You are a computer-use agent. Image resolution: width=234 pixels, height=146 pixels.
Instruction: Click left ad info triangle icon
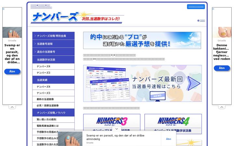pos(4,9)
